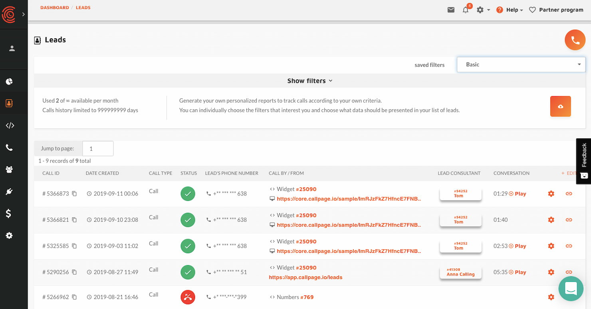Open notifications bell with 6 alerts
Viewport: 591px width, 309px height.
(465, 10)
